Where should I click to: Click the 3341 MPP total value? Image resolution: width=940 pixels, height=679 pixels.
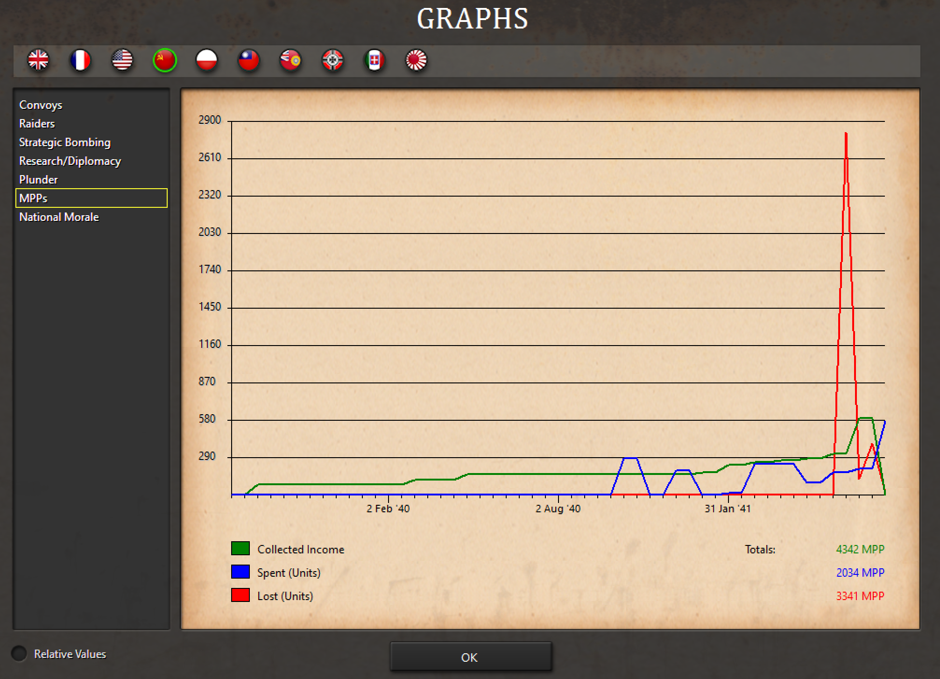click(860, 596)
